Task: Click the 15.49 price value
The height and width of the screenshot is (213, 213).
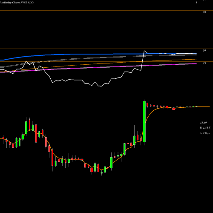Action: click(x=203, y=123)
